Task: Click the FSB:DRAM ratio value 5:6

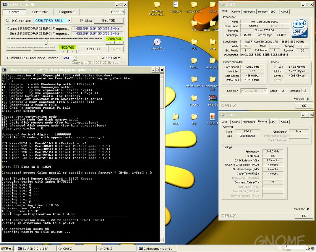Action: pos(273,156)
